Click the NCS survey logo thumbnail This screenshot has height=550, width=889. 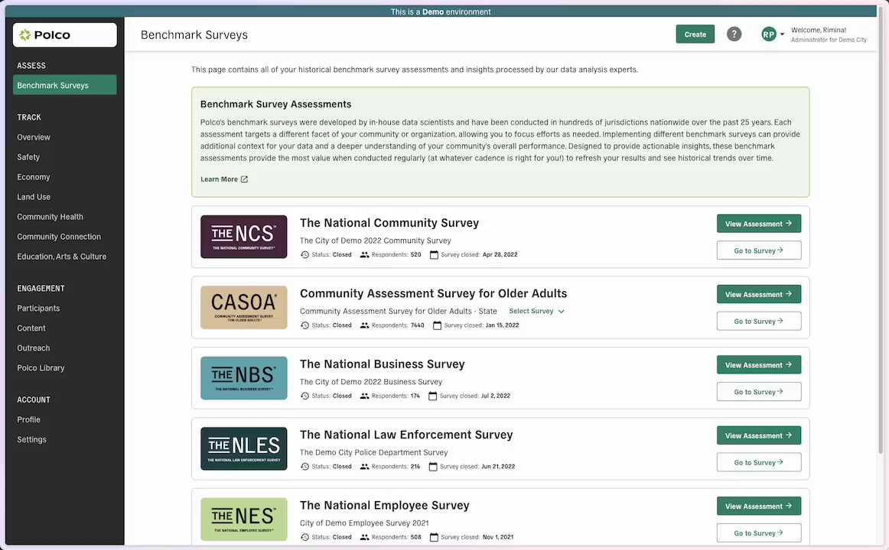(x=244, y=237)
